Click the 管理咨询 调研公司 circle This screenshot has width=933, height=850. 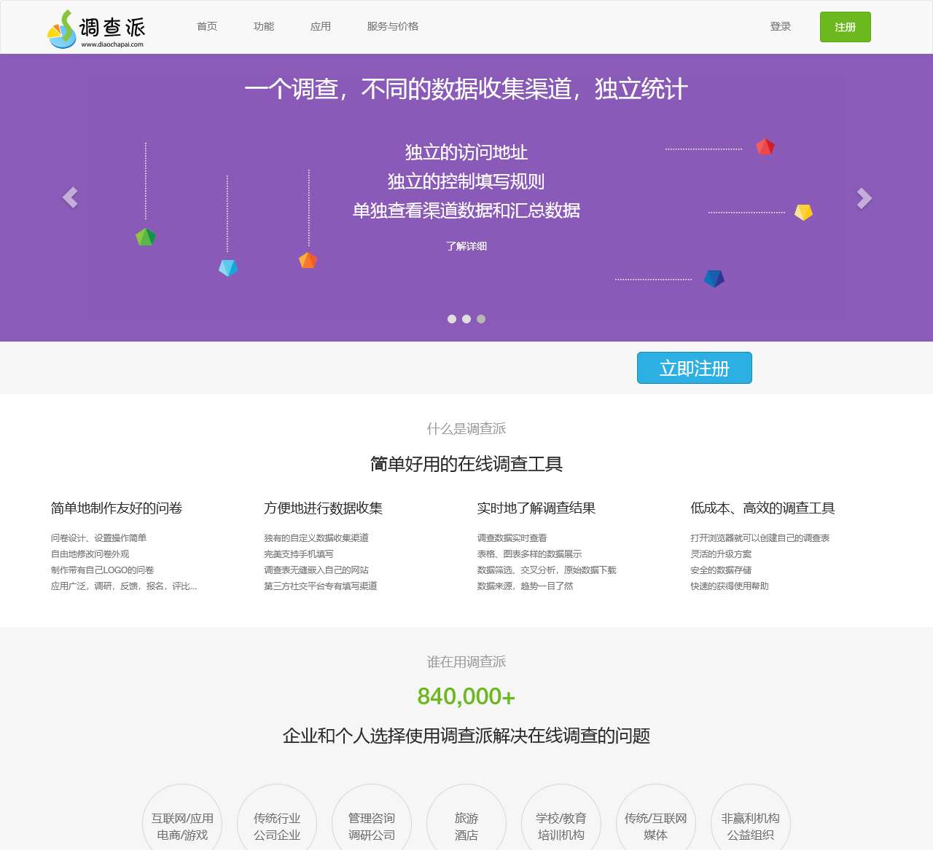(372, 824)
